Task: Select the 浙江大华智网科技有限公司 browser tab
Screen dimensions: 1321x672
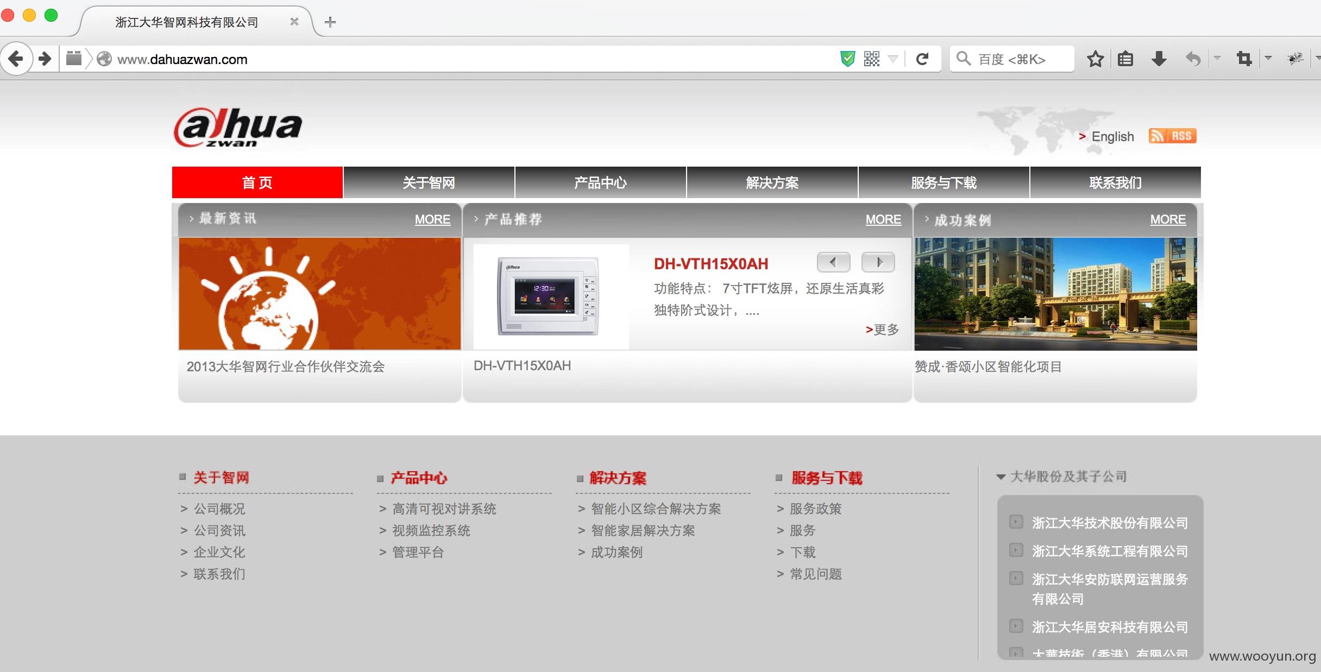Action: click(187, 22)
